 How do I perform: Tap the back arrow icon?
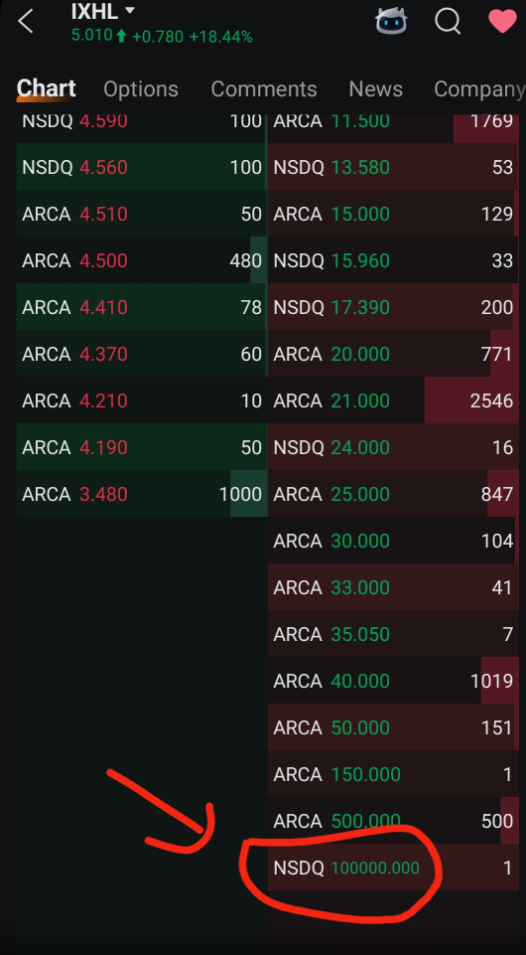click(x=26, y=22)
